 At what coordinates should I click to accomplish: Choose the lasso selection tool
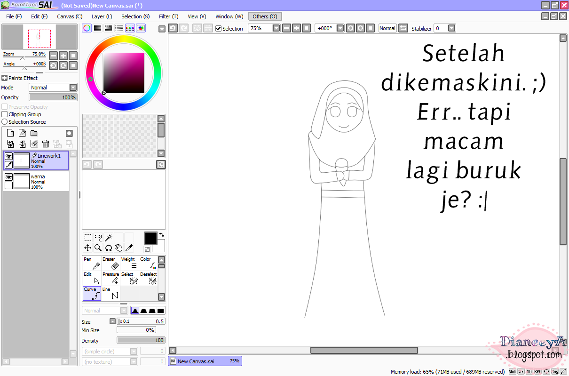[98, 238]
